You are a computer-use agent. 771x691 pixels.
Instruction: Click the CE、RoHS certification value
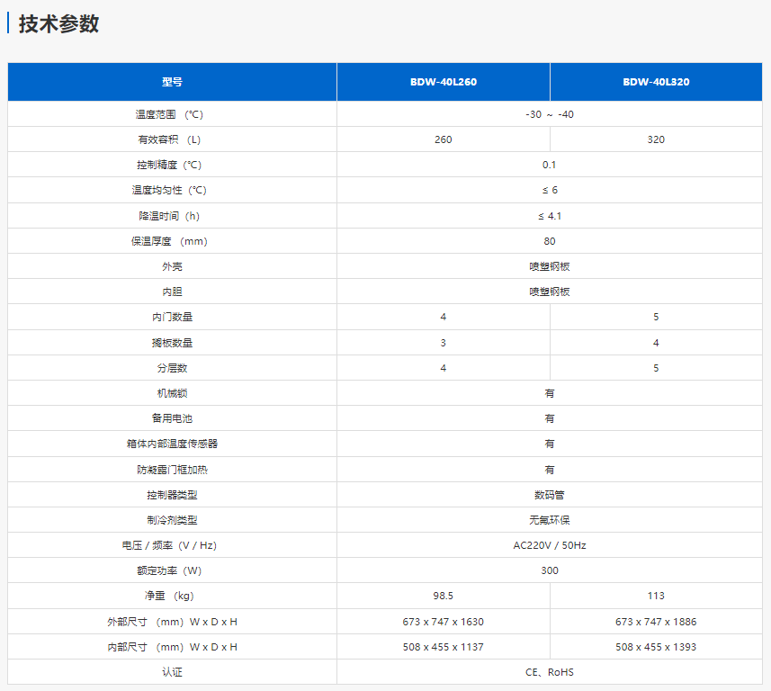(x=549, y=672)
